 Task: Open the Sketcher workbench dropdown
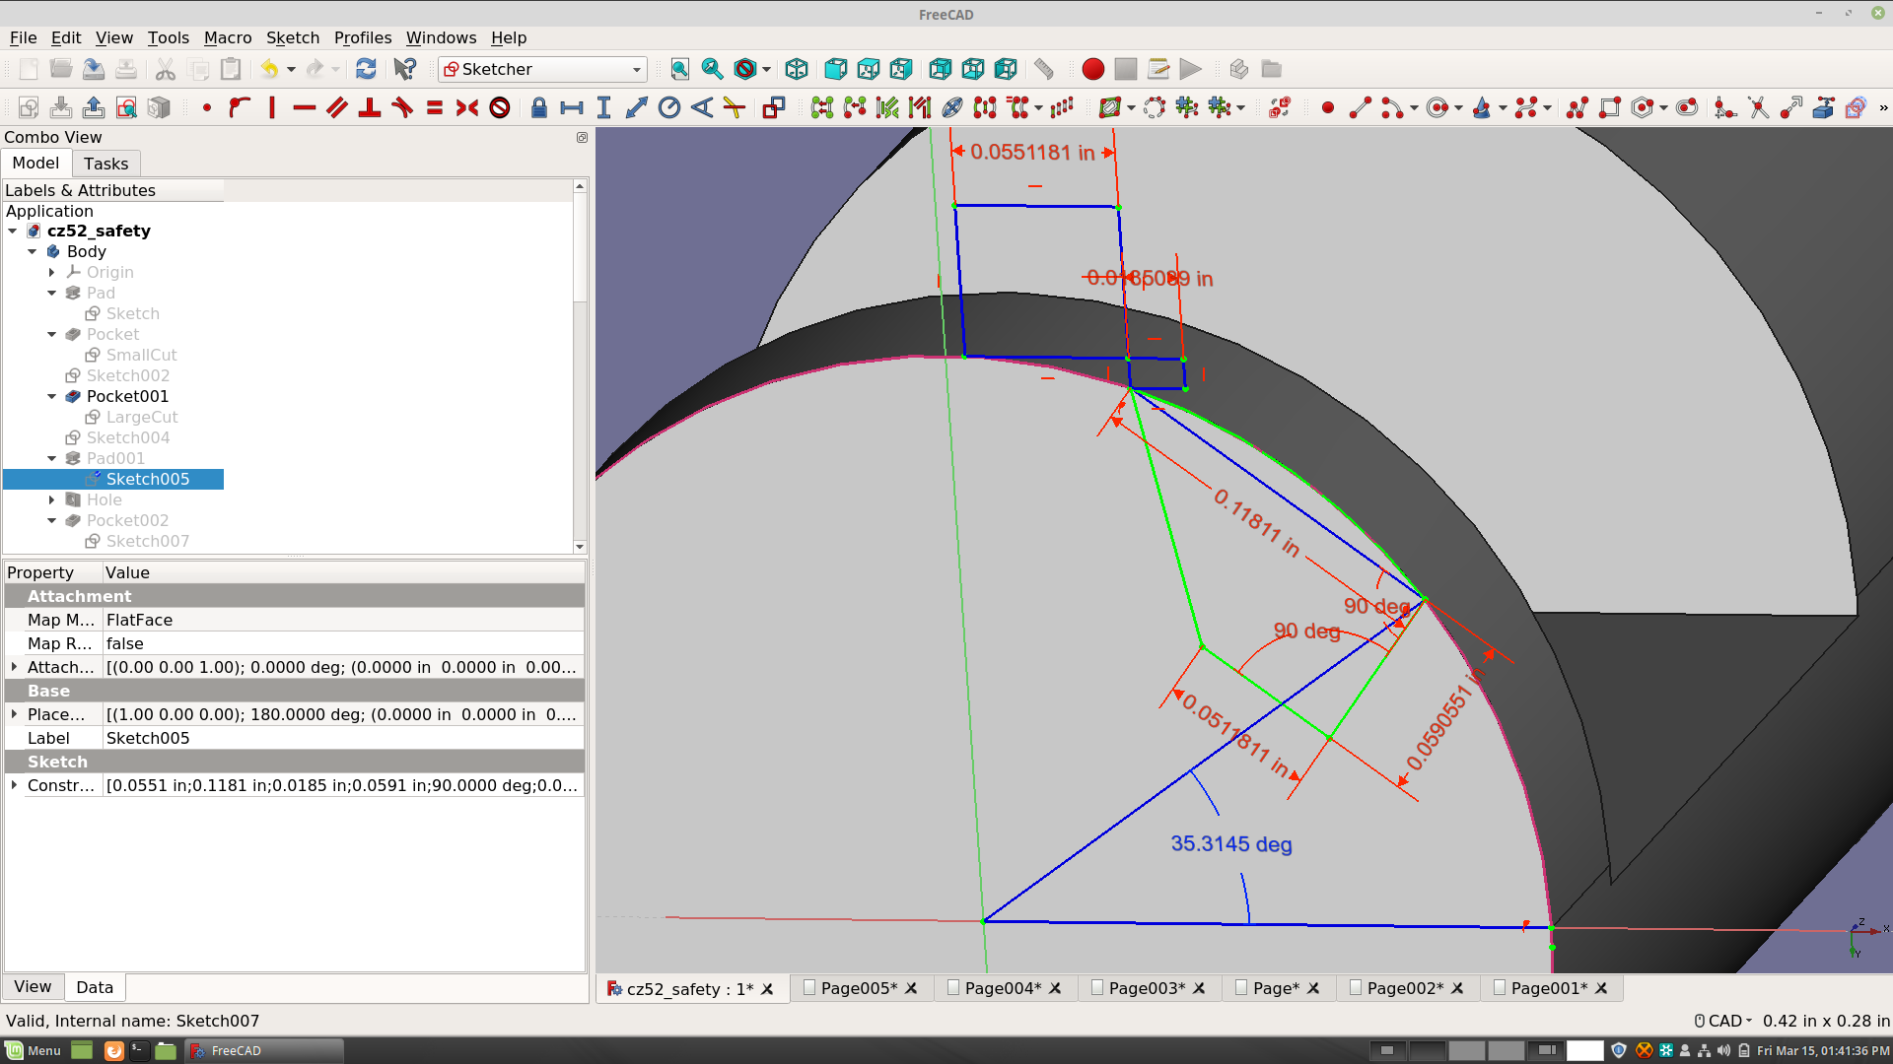click(543, 69)
